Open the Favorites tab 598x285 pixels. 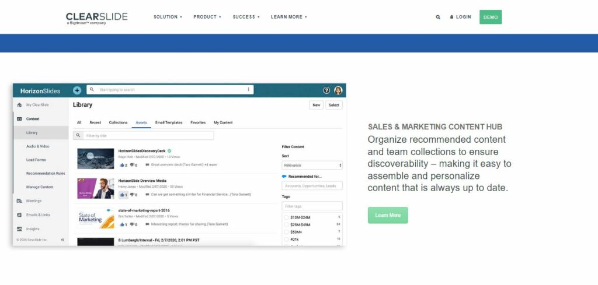click(x=198, y=122)
